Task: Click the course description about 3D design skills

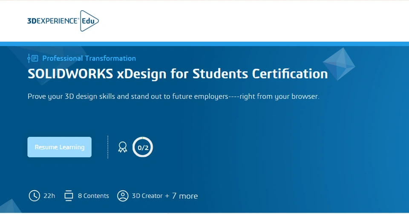Action: 173,96
